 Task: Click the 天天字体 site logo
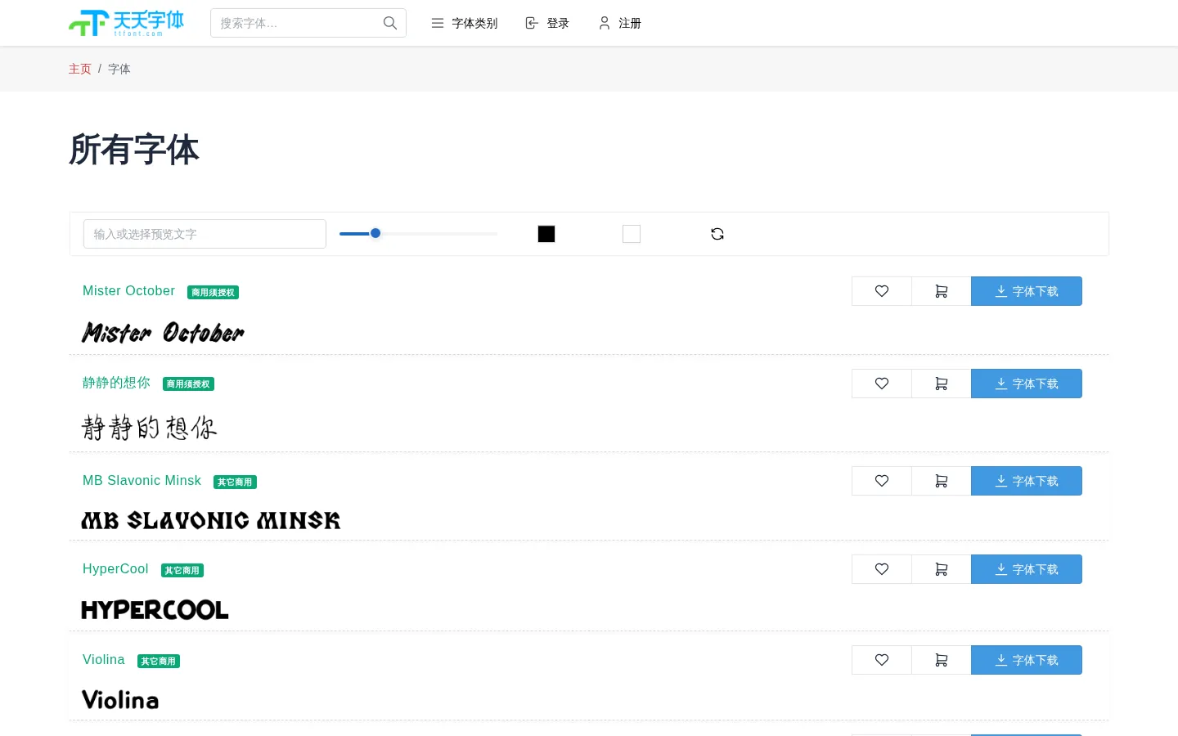coord(127,23)
